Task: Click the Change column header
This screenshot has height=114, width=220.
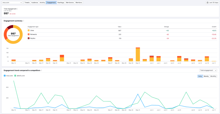Action: click(166, 27)
